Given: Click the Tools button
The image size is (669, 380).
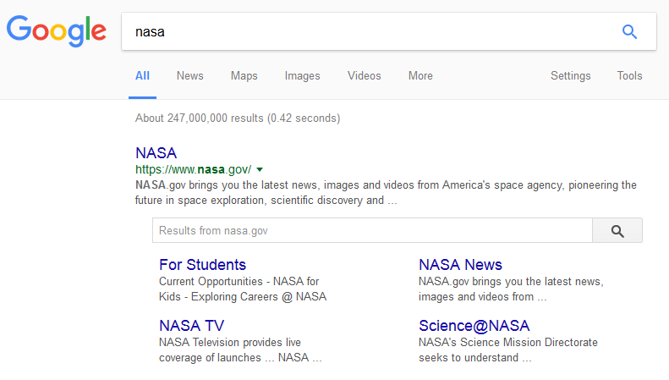Looking at the screenshot, I should point(629,76).
